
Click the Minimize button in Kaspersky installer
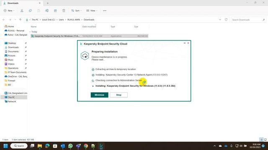(99, 95)
